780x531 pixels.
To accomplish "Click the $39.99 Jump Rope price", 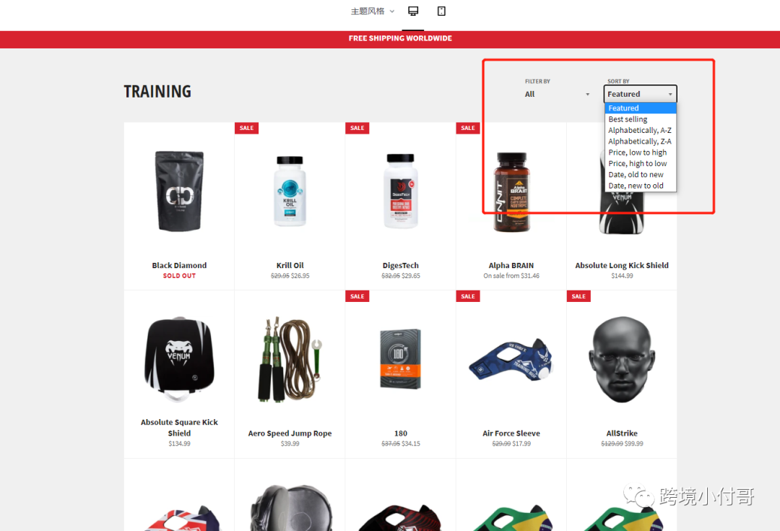I will point(290,444).
